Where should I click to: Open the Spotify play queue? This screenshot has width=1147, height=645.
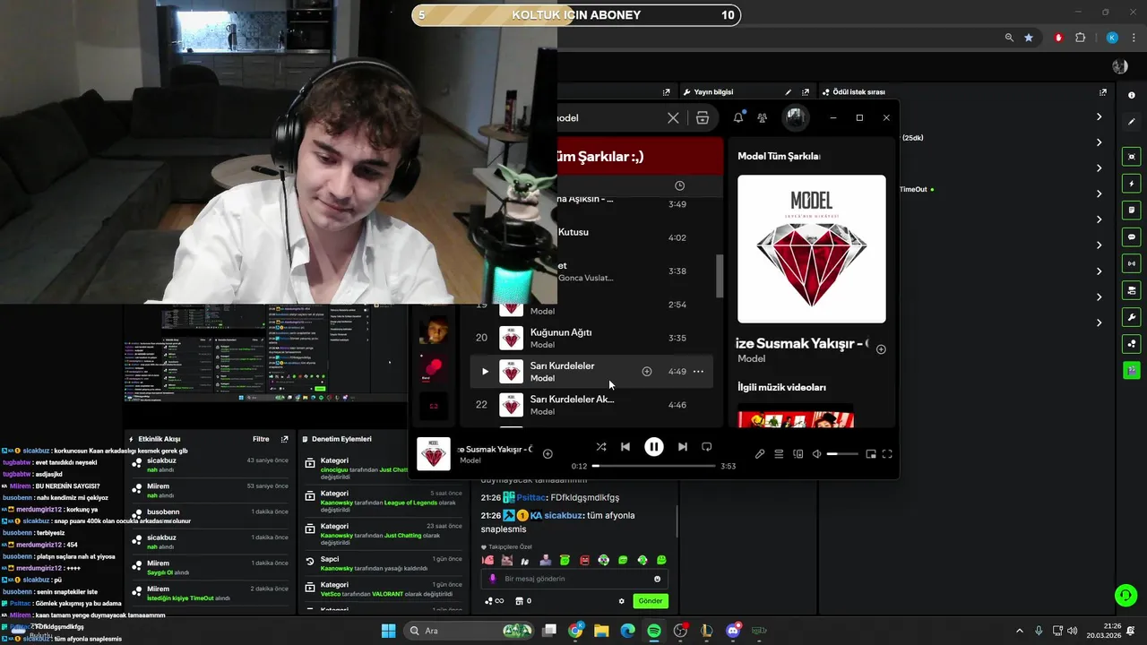point(779,454)
